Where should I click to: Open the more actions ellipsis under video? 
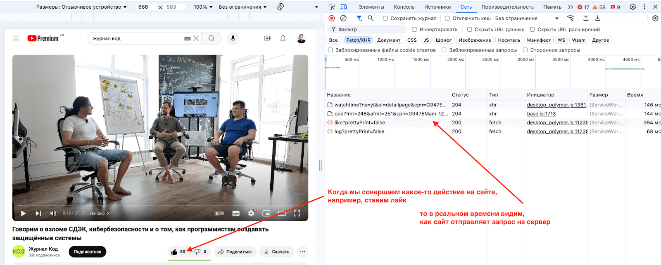tap(303, 252)
